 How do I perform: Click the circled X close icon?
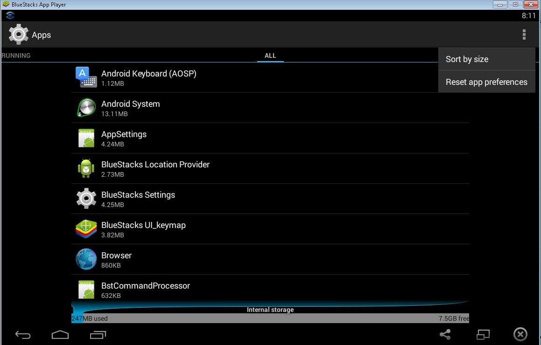pyautogui.click(x=520, y=334)
